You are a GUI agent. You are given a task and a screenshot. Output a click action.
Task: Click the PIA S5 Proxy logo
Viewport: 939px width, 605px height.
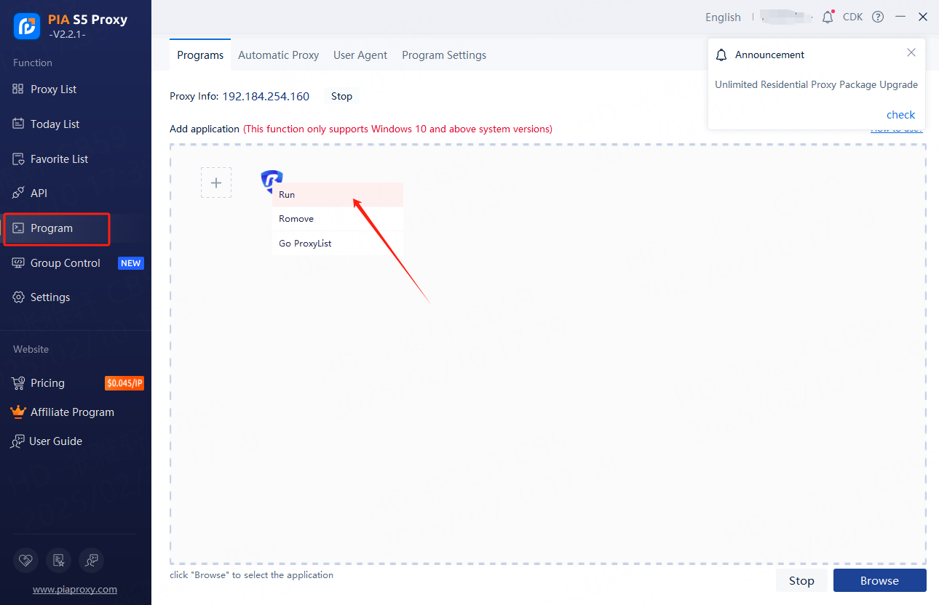click(x=27, y=25)
